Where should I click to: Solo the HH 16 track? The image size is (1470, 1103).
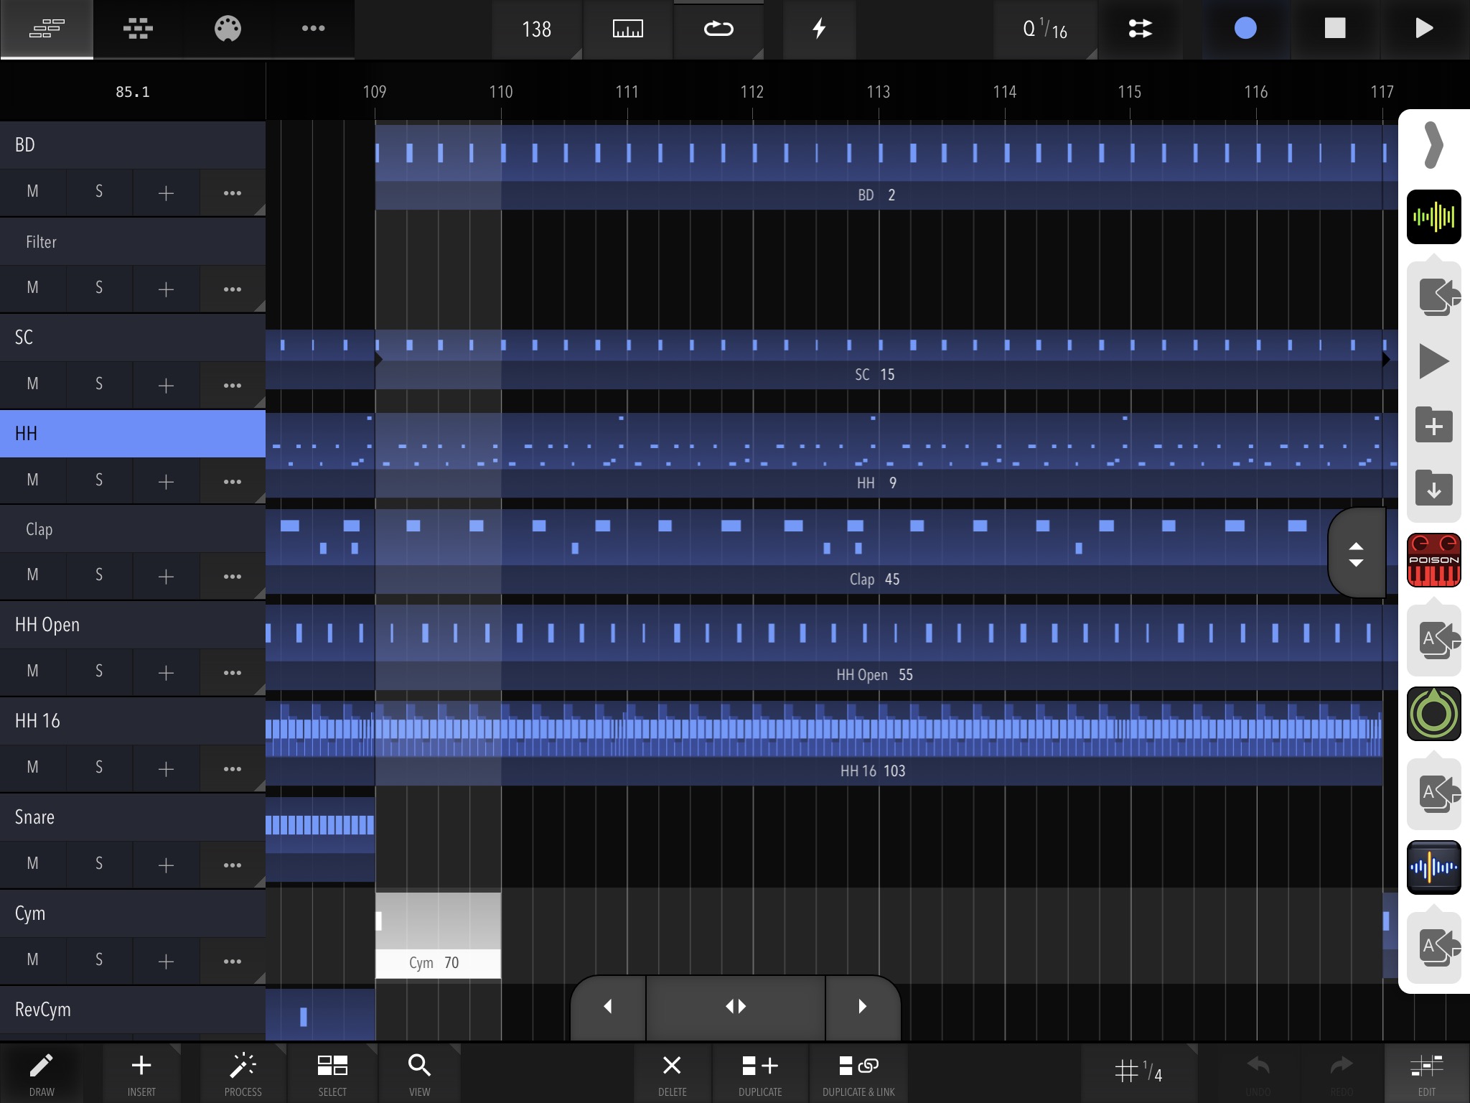[x=99, y=768]
